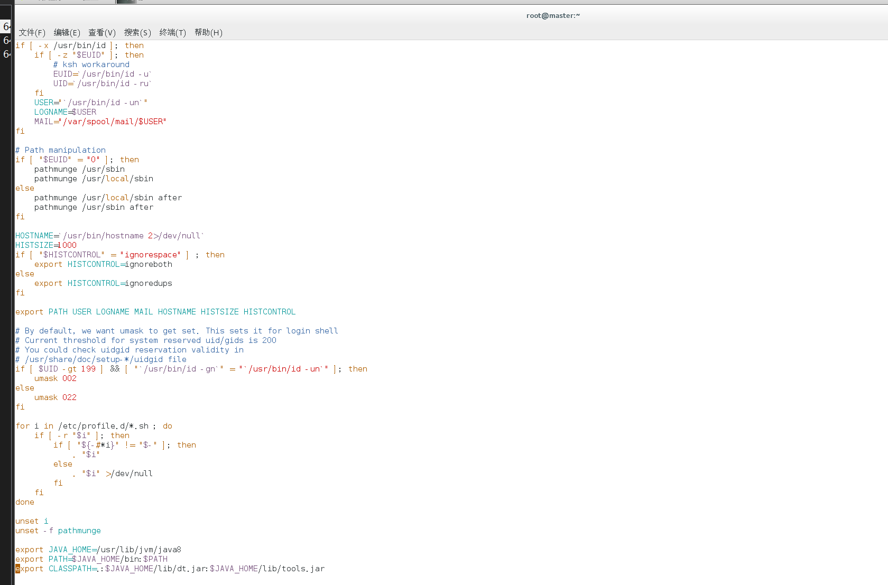Click the 'export PATH USER LOGNAME MAIL' line

[155, 312]
